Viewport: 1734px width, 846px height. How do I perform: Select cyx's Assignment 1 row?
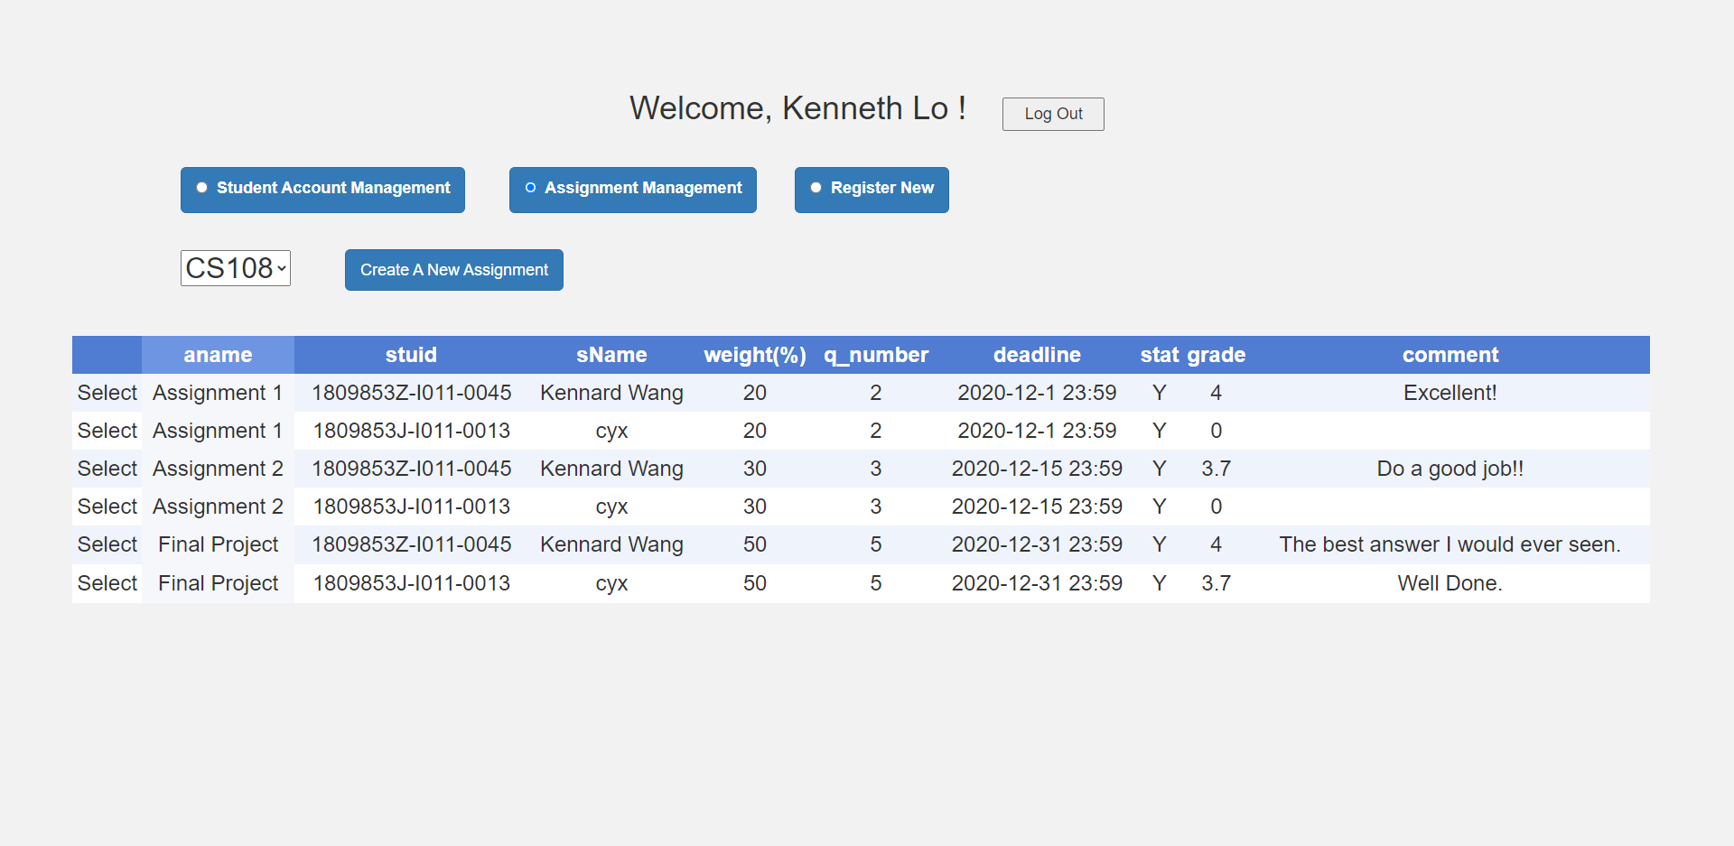[x=107, y=431]
